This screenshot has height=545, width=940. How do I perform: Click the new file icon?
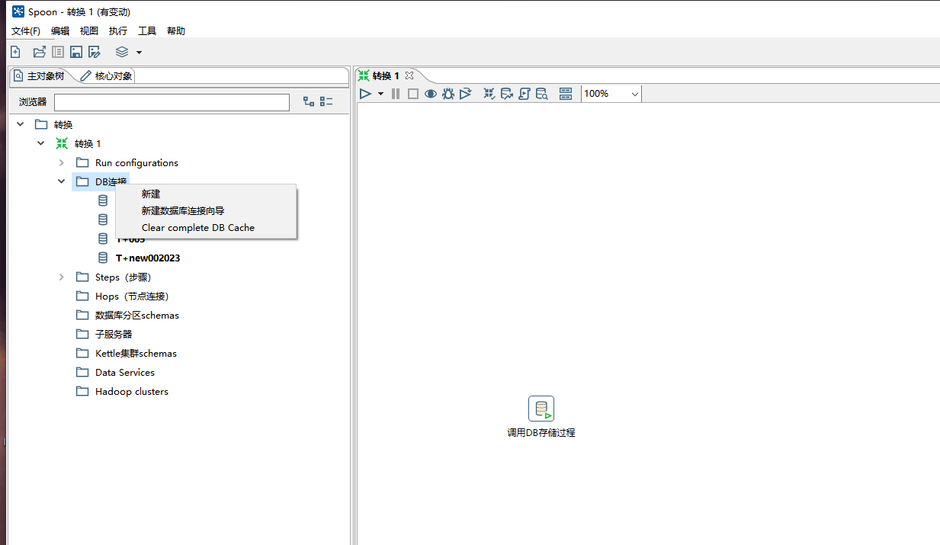(x=15, y=52)
